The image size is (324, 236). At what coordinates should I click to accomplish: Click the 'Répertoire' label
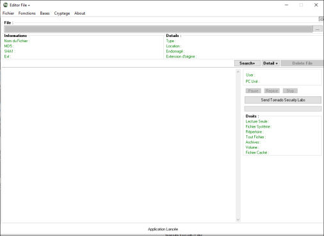click(254, 132)
